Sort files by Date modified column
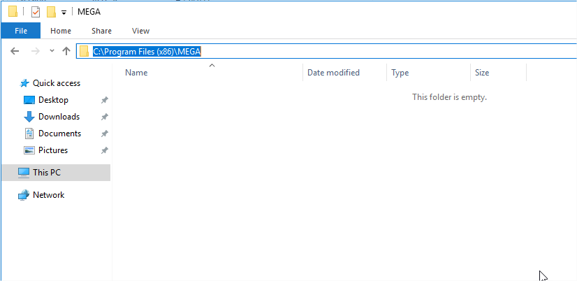This screenshot has height=281, width=577. pyautogui.click(x=333, y=73)
